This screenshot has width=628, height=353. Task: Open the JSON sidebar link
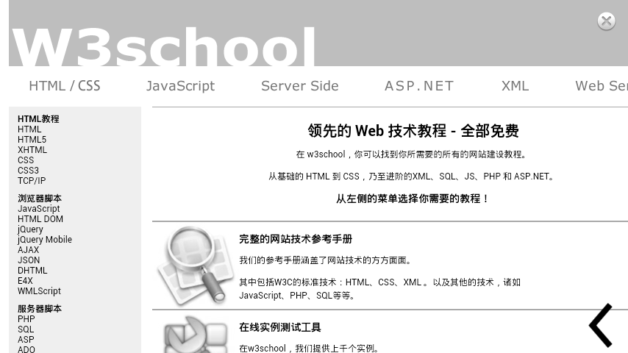point(29,260)
